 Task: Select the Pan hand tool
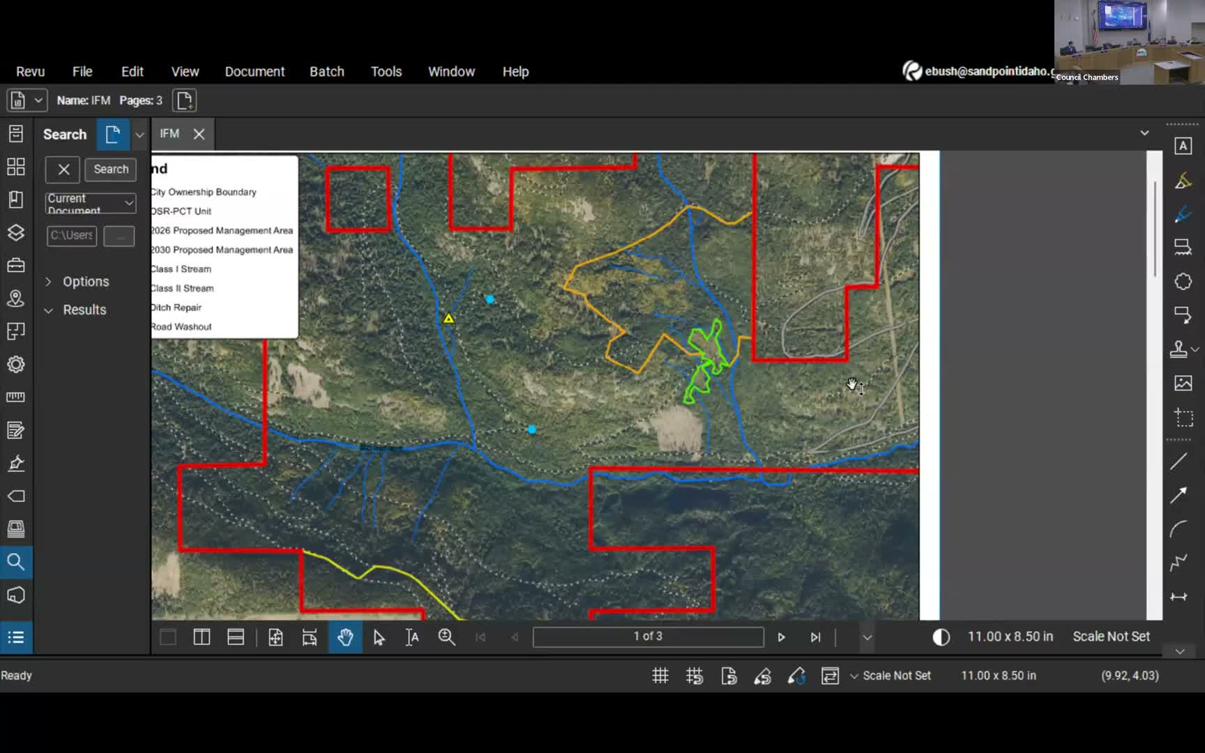345,637
